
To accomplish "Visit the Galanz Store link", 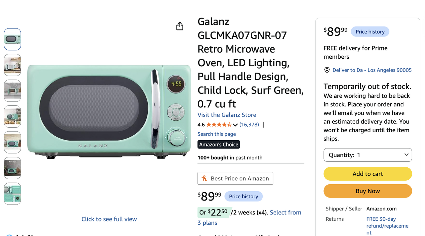I will coord(227,115).
